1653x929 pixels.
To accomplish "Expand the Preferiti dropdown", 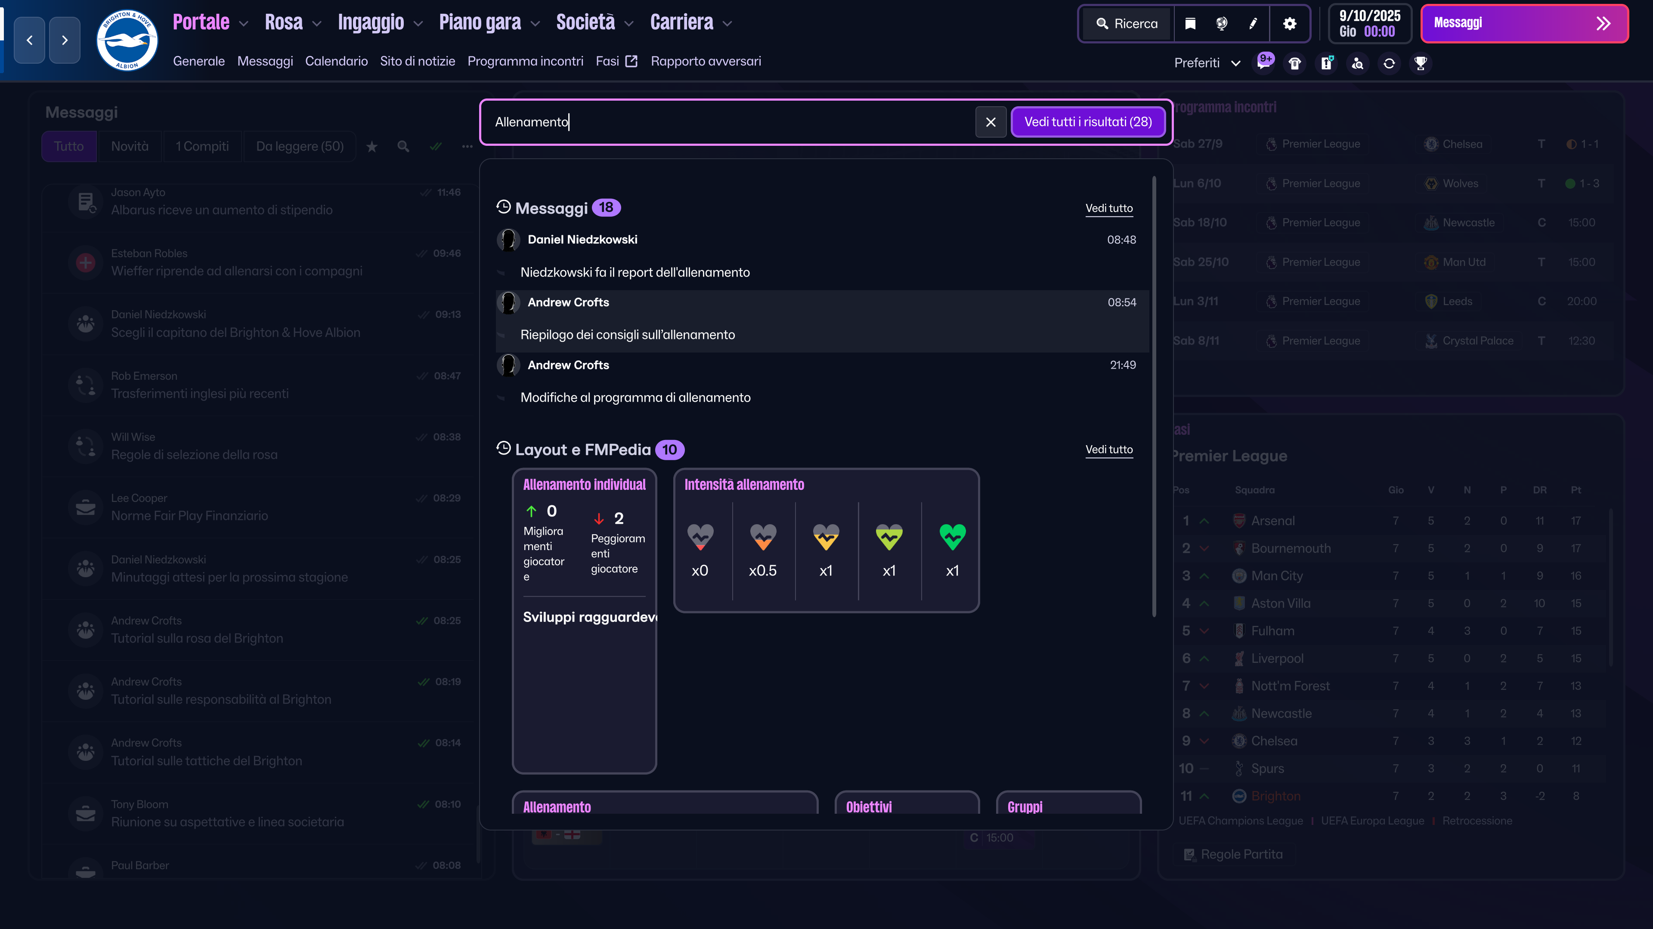I will (x=1206, y=63).
